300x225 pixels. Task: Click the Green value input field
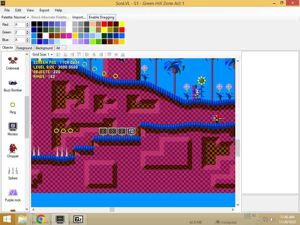tap(20, 32)
